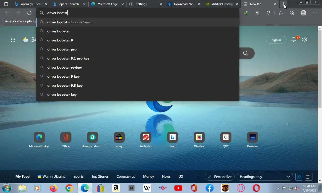Switch to the opera - Search tab
322x193 pixels.
pyautogui.click(x=69, y=4)
